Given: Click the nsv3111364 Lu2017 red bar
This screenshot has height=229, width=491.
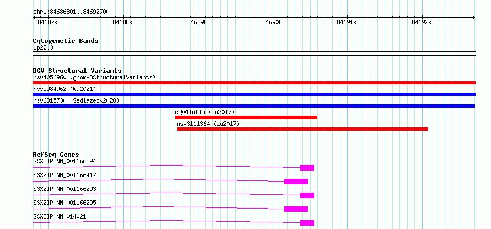Looking at the screenshot, I should click(x=302, y=129).
